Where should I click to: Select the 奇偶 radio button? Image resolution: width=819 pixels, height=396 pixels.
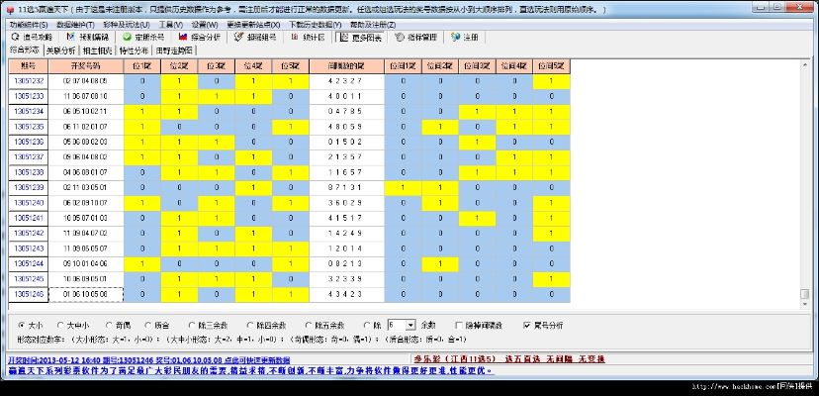coord(119,325)
